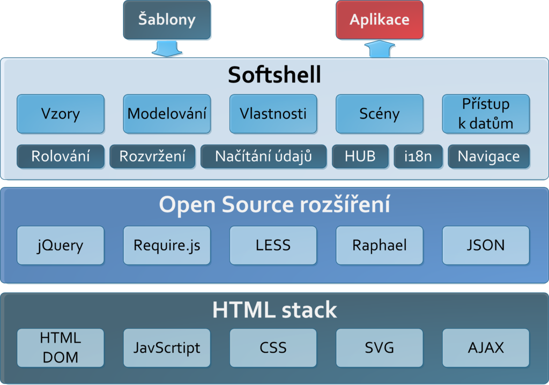Click the JSON block
The height and width of the screenshot is (385, 549).
click(486, 245)
